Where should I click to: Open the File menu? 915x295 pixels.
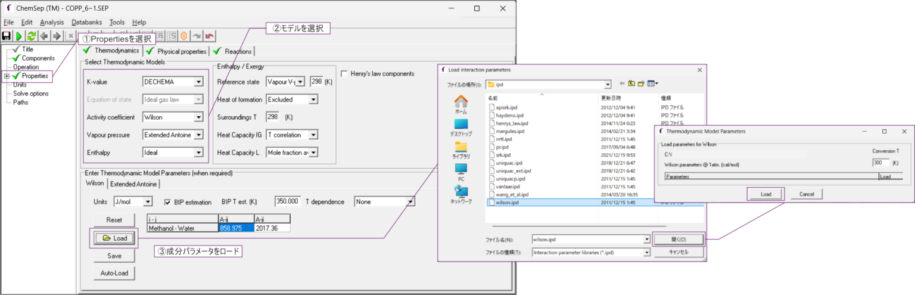coord(8,22)
